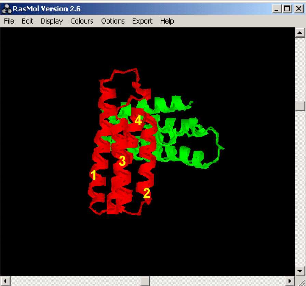This screenshot has width=306, height=286.
Task: Click the vertical scrollbar thumb
Action: coord(300,106)
